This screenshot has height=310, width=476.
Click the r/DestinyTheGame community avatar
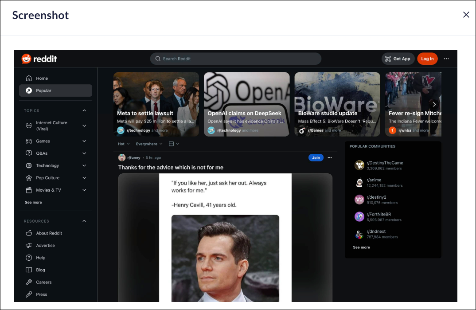[359, 165]
